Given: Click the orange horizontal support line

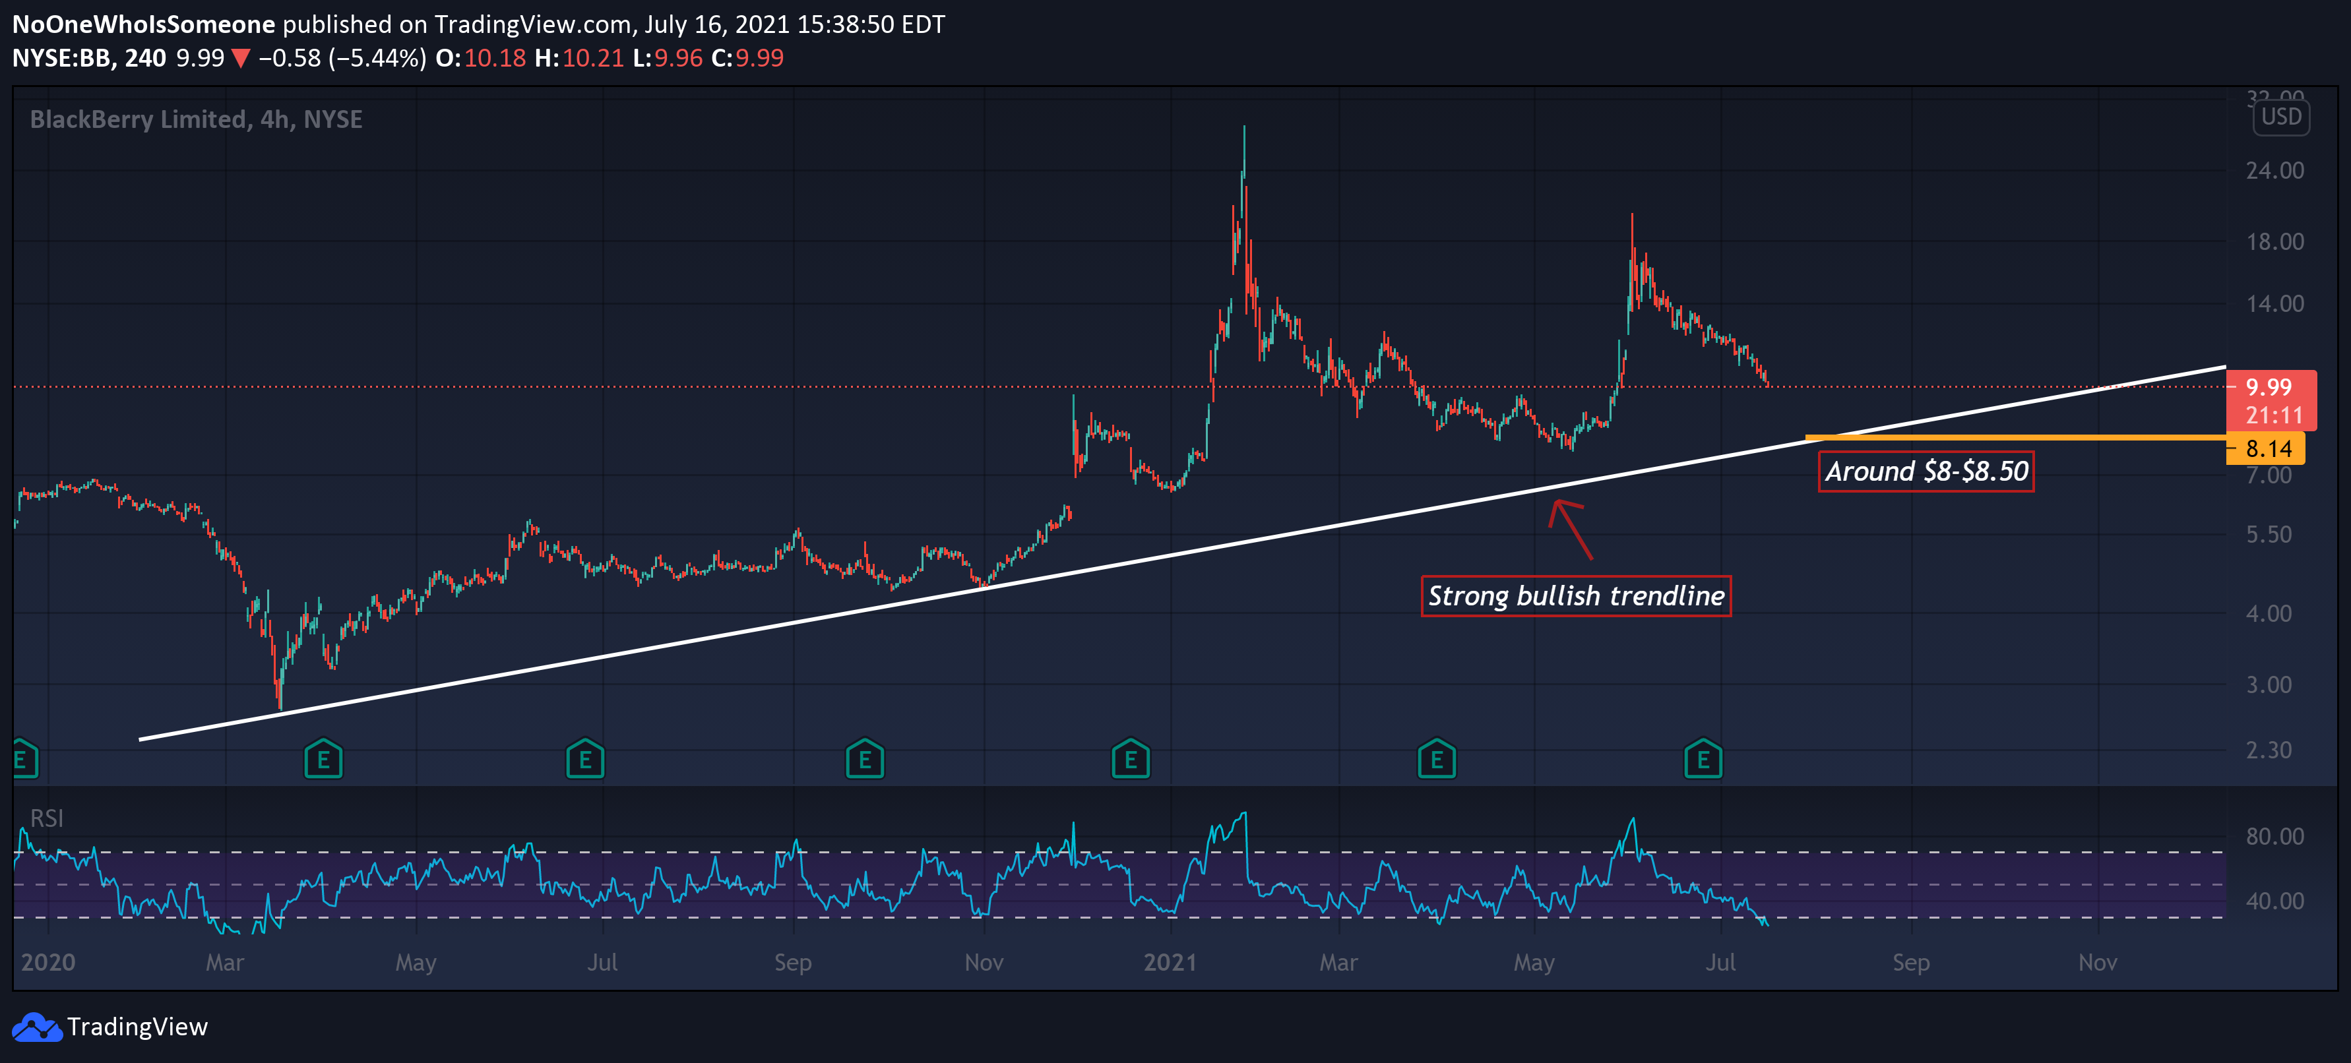Looking at the screenshot, I should pos(2015,438).
